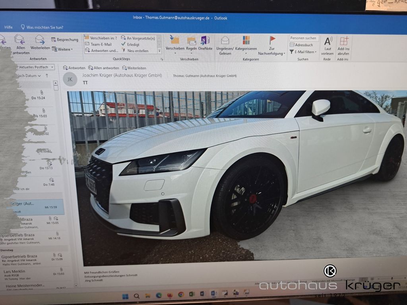Open the Kategorisieren color categories icon
This screenshot has width=407, height=305.
click(246, 41)
